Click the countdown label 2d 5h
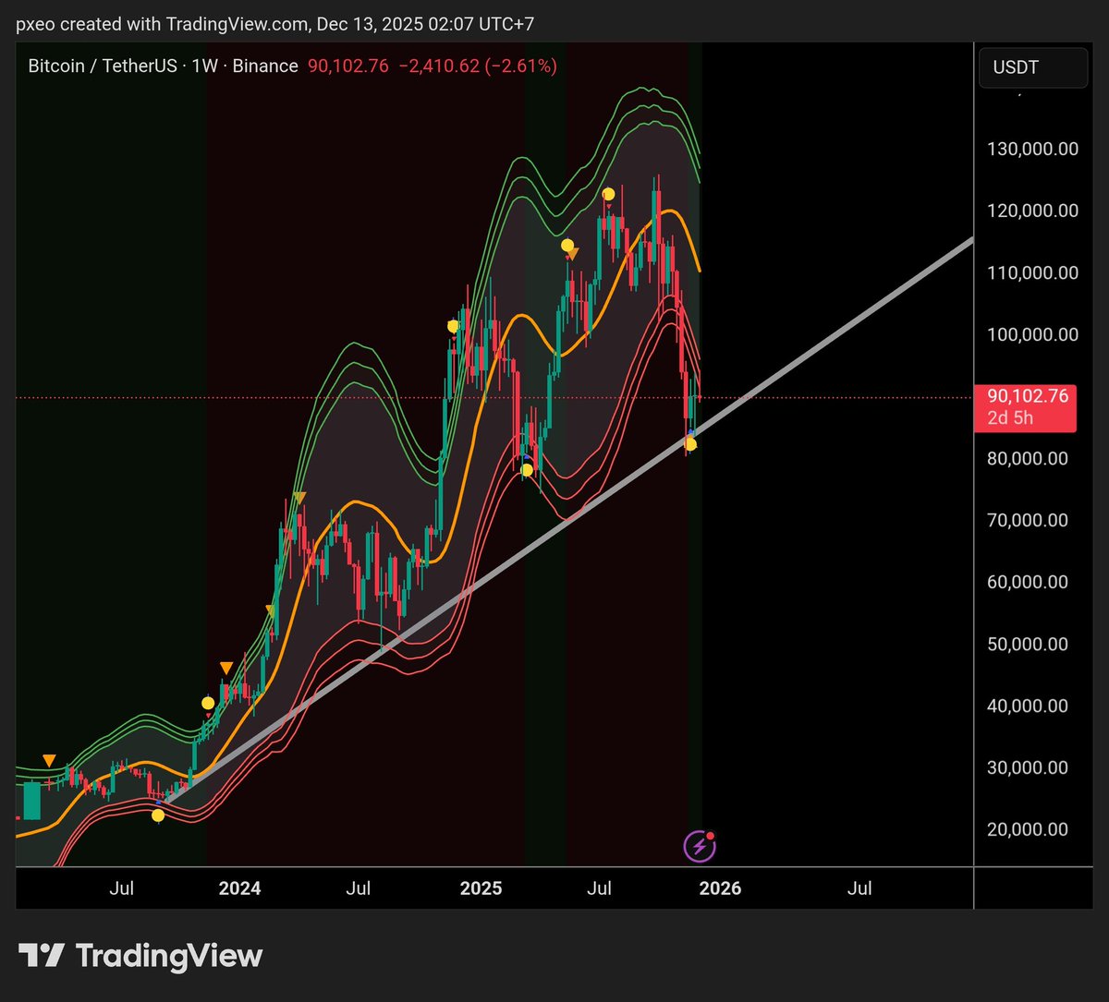 click(x=1009, y=417)
